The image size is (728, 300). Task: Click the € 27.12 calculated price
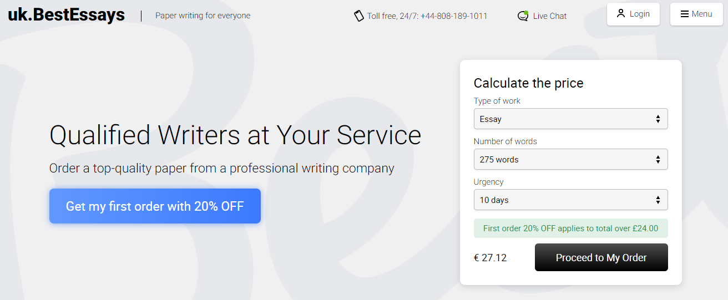[490, 258]
